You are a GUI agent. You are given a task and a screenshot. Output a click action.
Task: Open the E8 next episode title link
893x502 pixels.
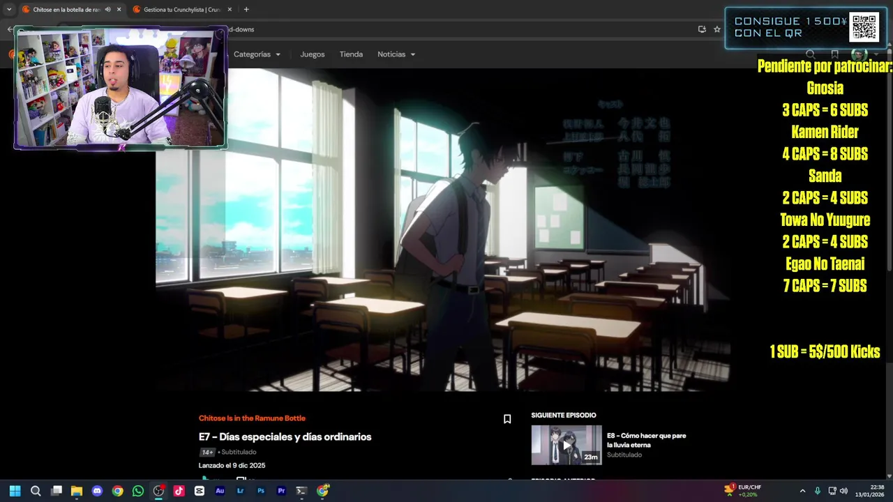point(646,440)
